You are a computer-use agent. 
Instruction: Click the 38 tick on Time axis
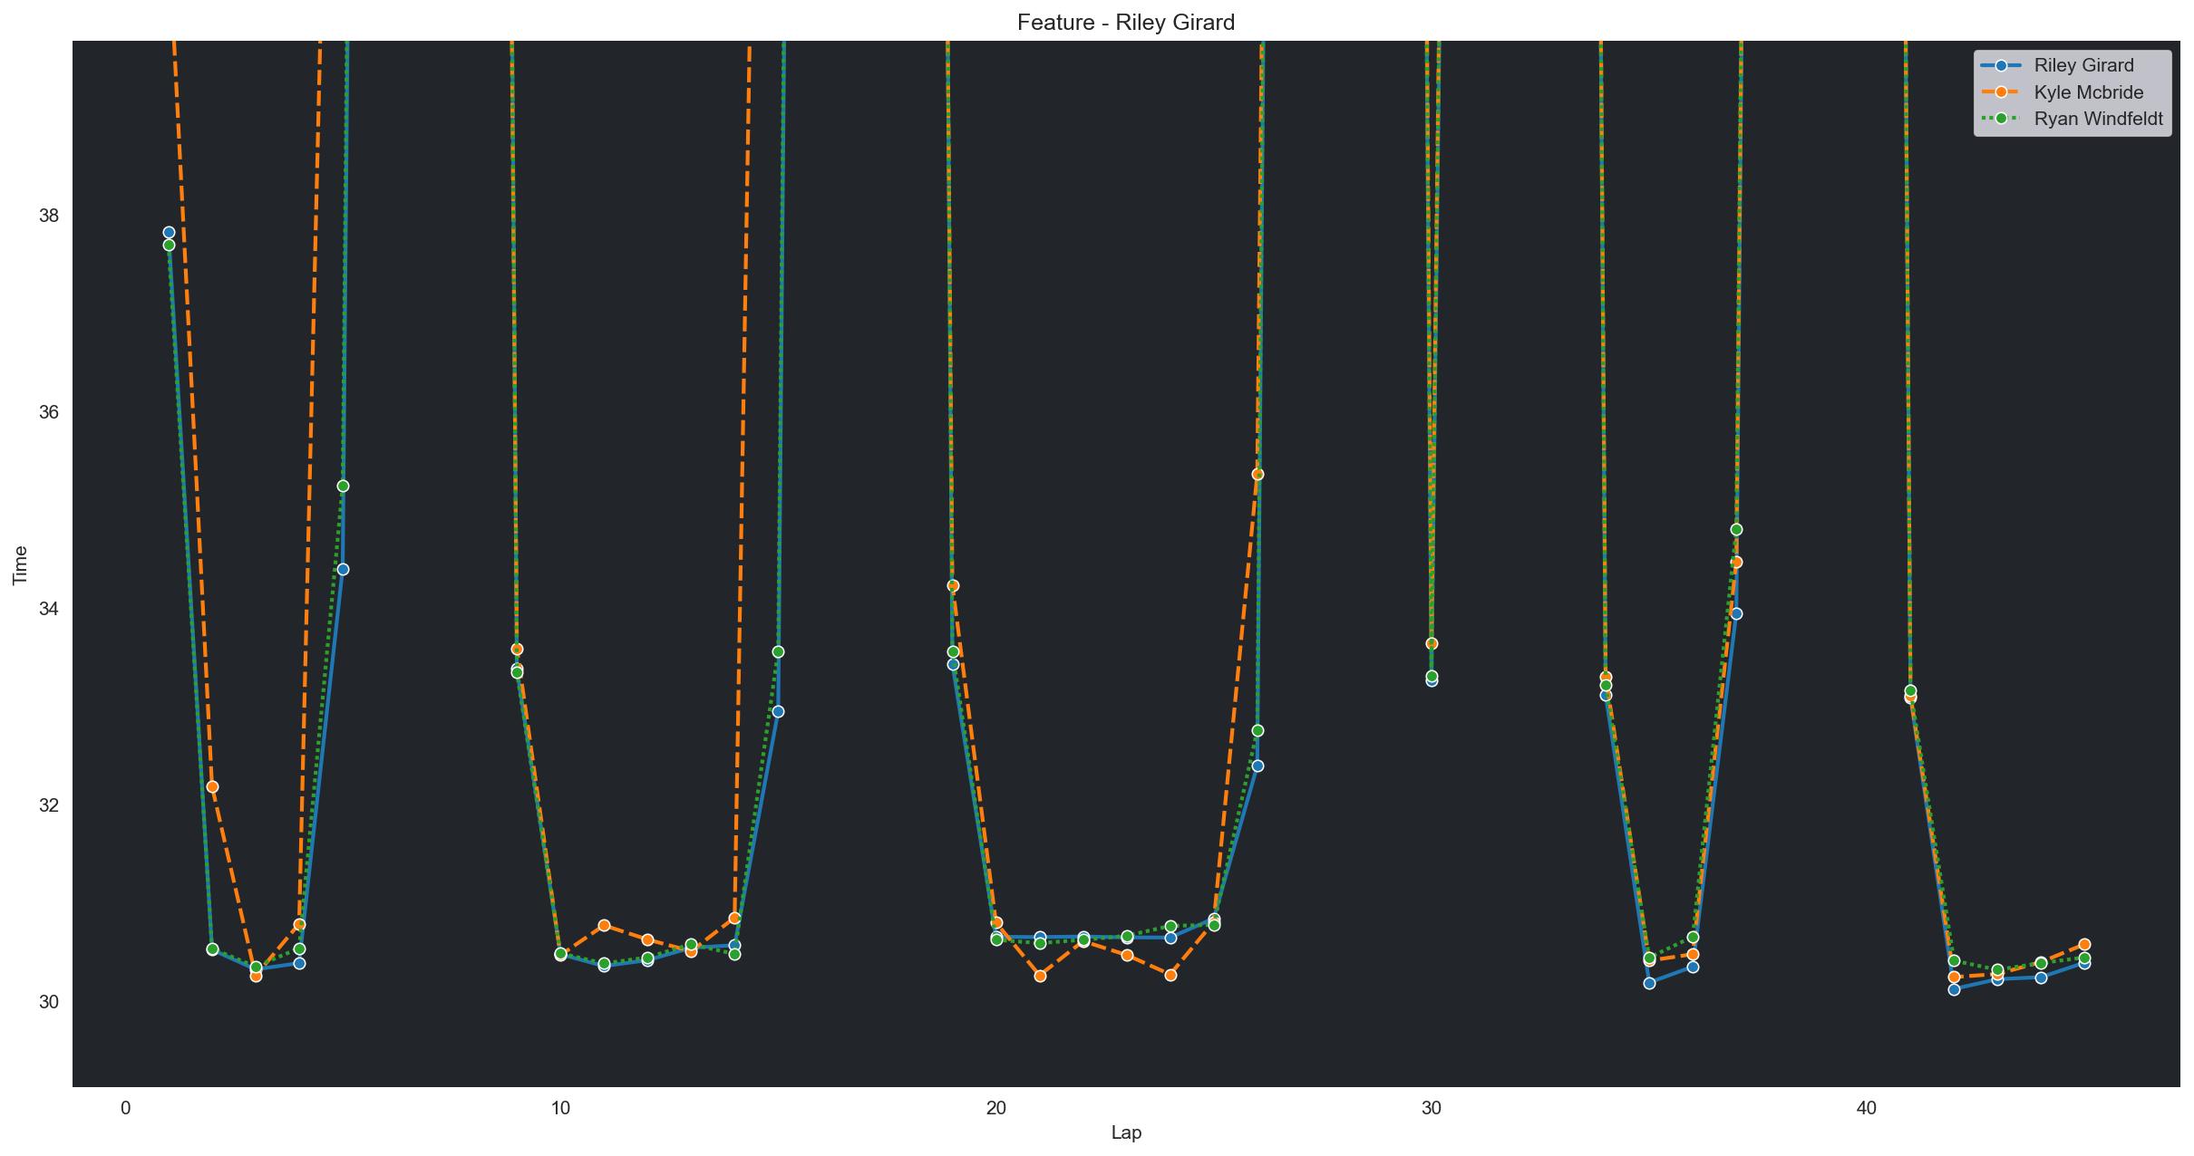[x=48, y=216]
